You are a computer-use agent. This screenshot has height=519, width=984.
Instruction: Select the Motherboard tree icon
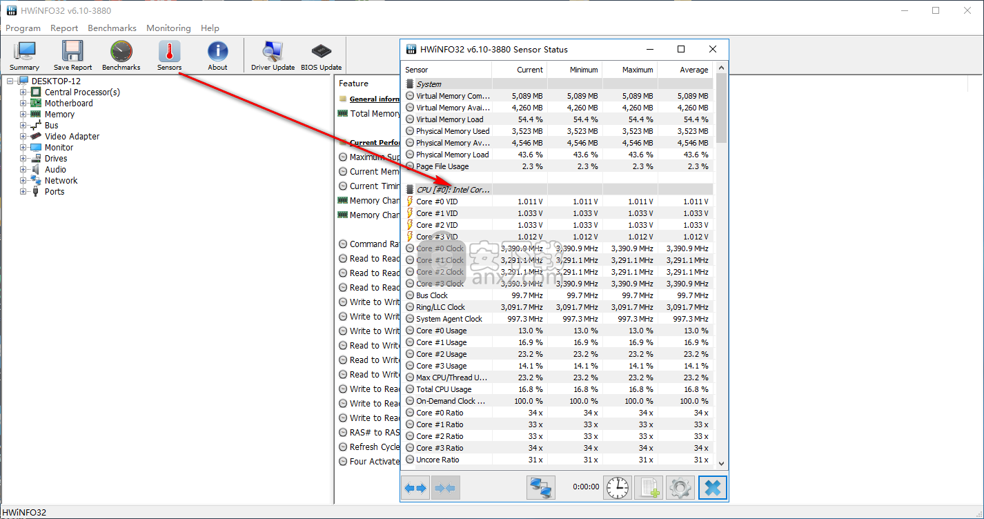tap(36, 103)
